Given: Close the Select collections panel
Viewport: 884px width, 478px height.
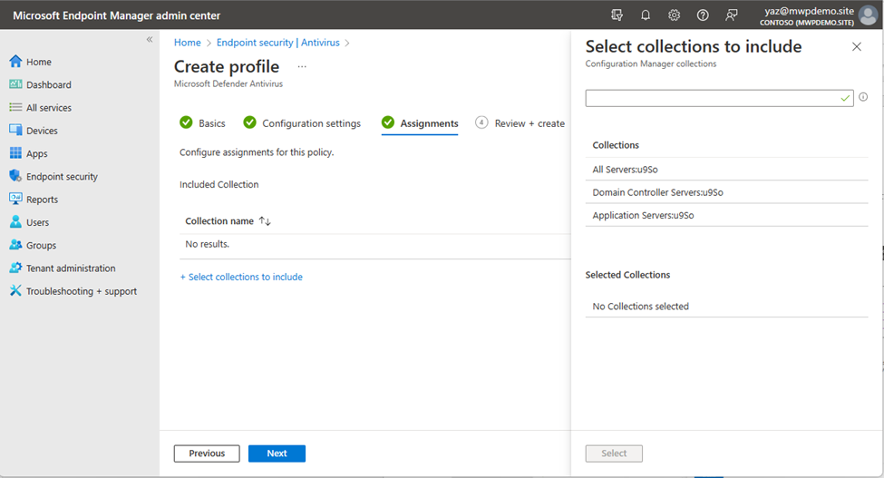Looking at the screenshot, I should pyautogui.click(x=857, y=47).
